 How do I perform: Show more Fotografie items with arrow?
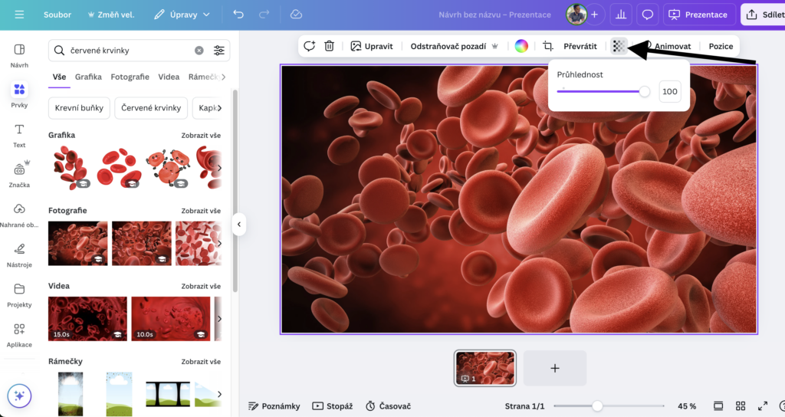click(x=219, y=243)
